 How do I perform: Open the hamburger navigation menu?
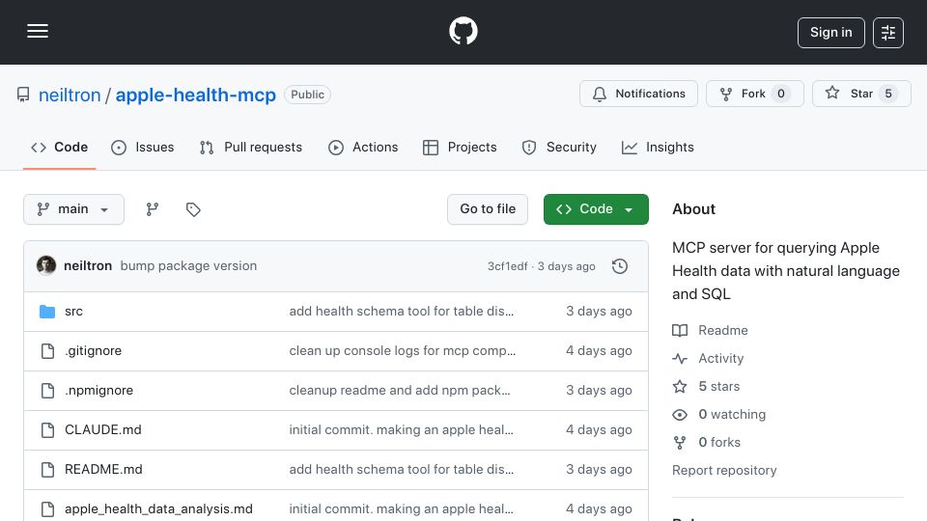pos(38,31)
